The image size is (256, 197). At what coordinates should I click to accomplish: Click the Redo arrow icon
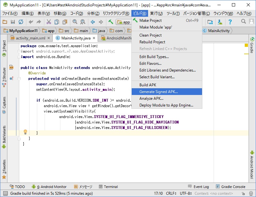pyautogui.click(x=39, y=22)
